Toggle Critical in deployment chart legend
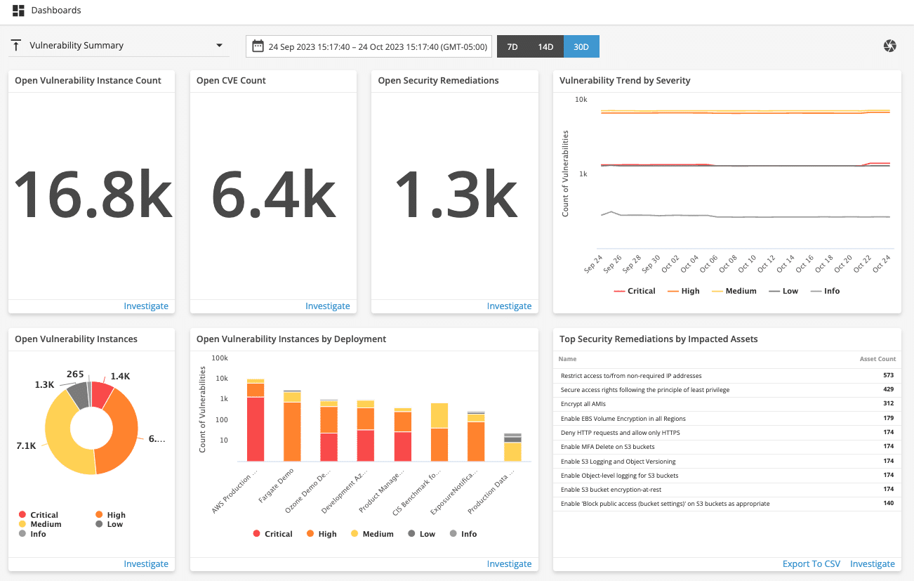 point(272,534)
